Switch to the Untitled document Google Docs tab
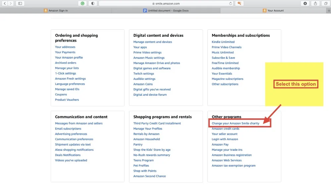This screenshot has height=186, width=331. pos(166,11)
